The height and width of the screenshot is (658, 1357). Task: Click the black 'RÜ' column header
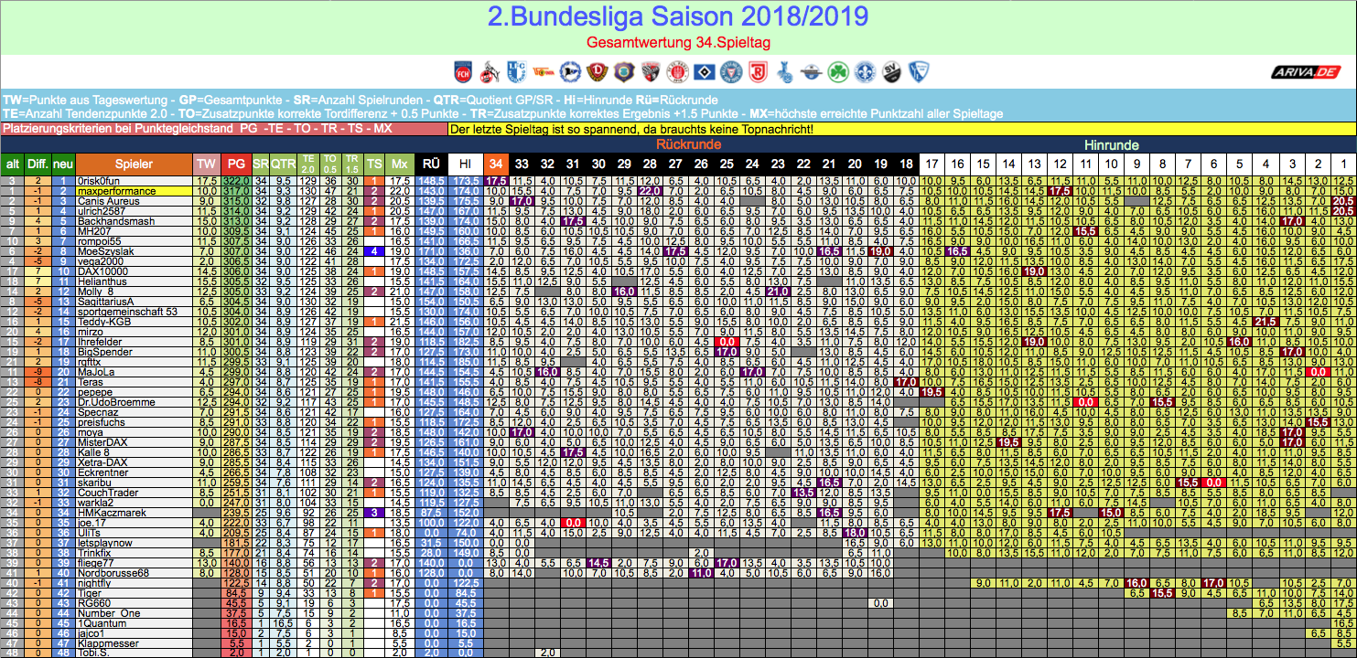(x=431, y=164)
